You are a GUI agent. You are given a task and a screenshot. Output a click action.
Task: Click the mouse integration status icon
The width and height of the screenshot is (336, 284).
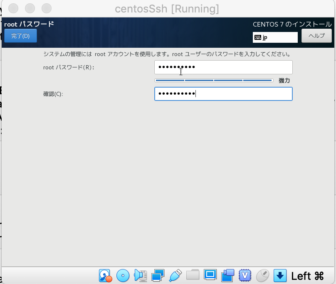click(x=262, y=275)
